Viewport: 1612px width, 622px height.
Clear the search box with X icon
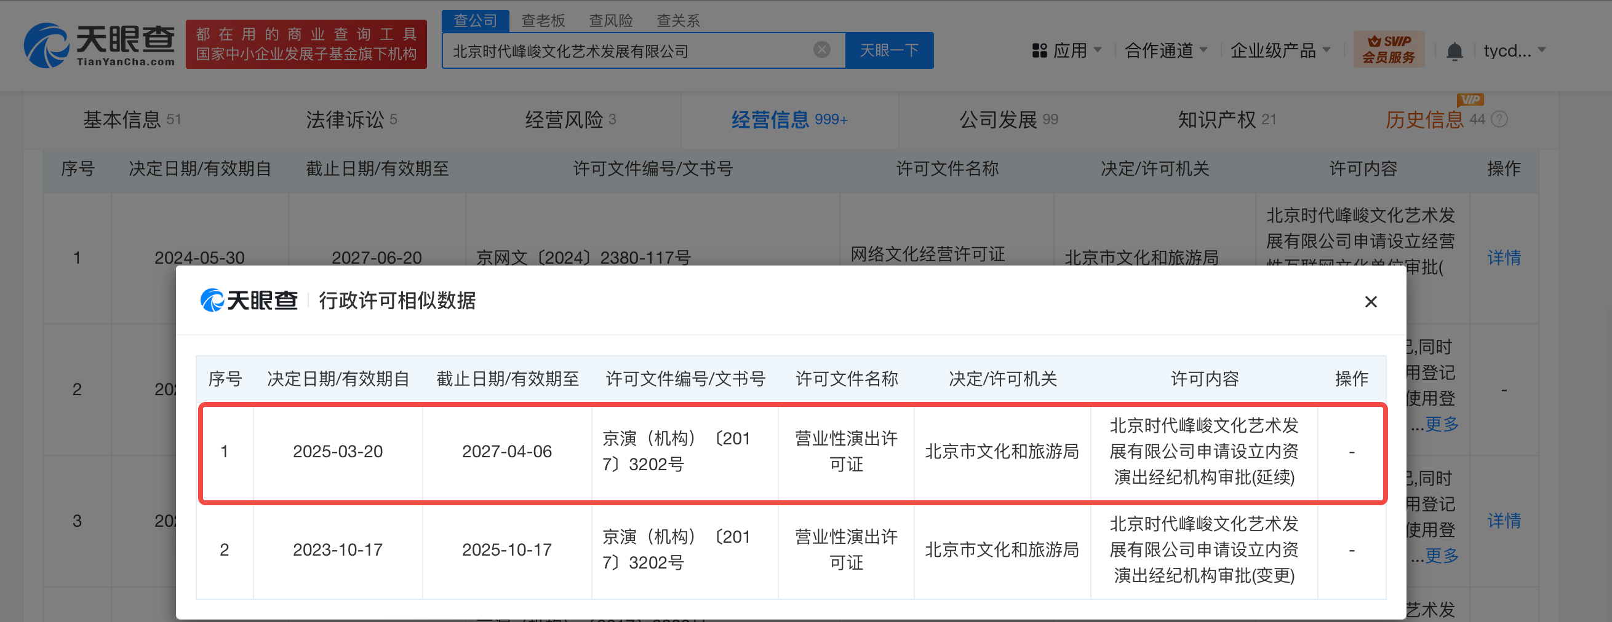click(x=821, y=50)
